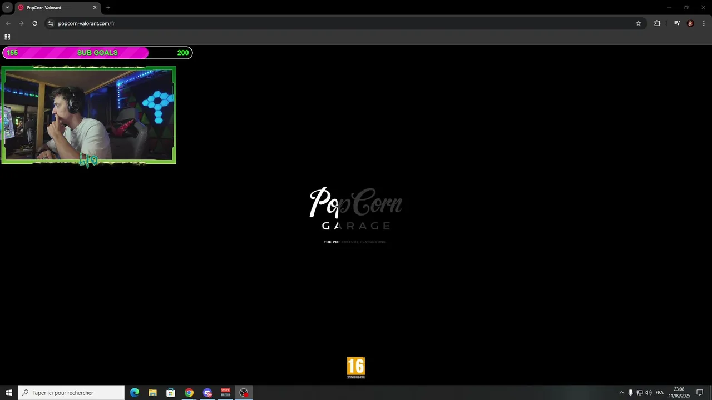Launch Microsoft Edge from the taskbar
This screenshot has width=712, height=400.
[135, 393]
